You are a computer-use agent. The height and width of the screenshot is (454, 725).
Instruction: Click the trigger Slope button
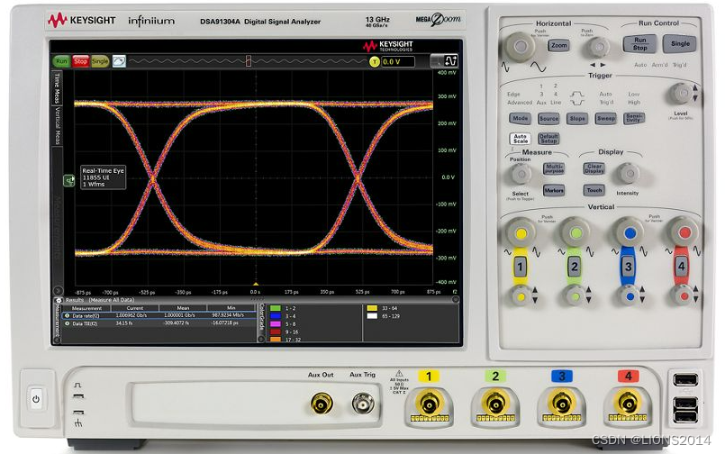coord(577,118)
